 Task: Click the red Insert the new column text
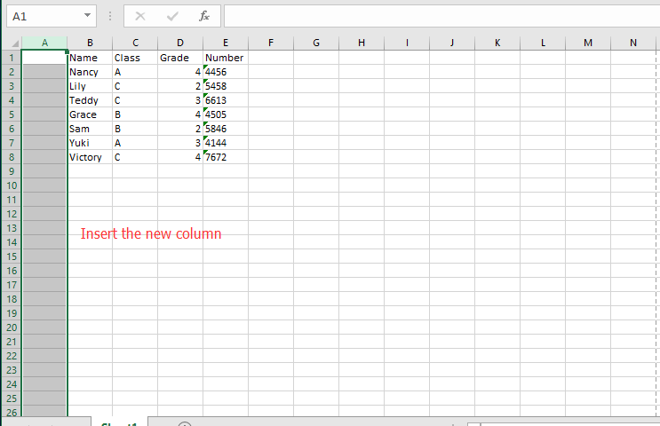coord(151,234)
